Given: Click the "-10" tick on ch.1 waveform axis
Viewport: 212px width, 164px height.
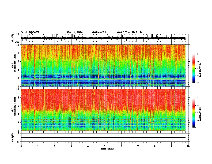Looking at the screenshot, I should pos(17,42).
